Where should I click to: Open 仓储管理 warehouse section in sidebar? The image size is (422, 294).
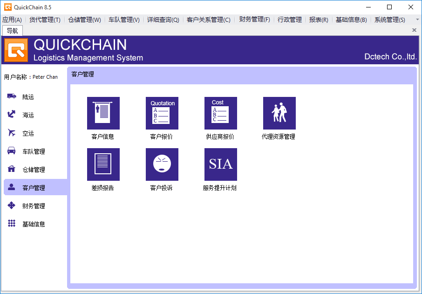pos(34,170)
